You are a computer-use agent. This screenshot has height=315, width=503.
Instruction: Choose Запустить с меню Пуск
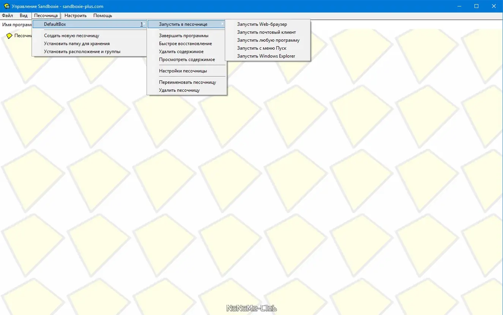[268, 48]
